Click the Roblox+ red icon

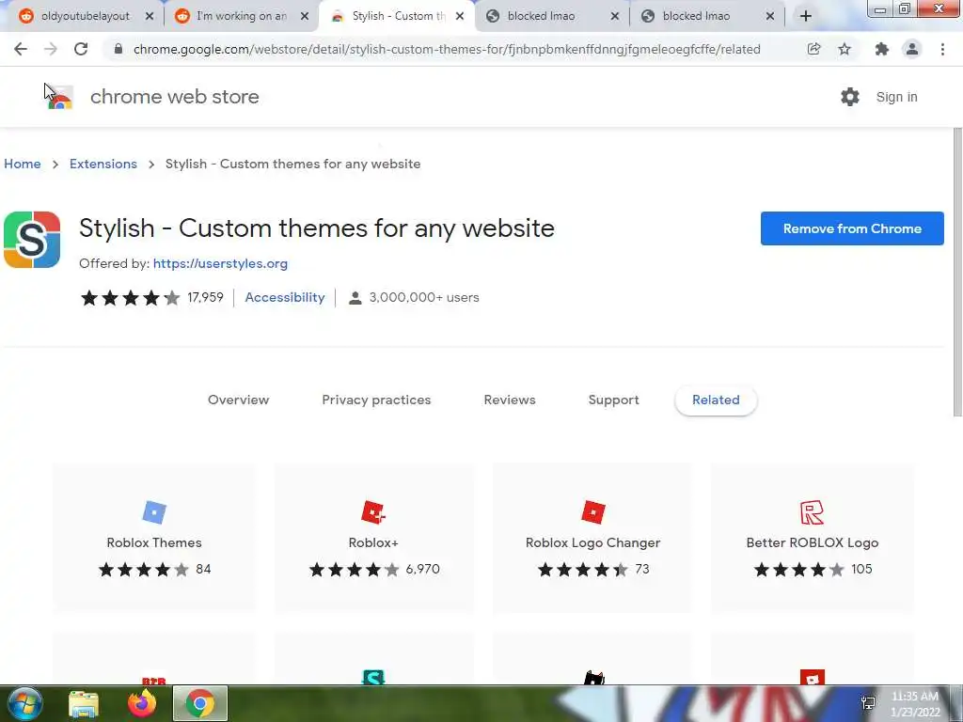point(373,512)
